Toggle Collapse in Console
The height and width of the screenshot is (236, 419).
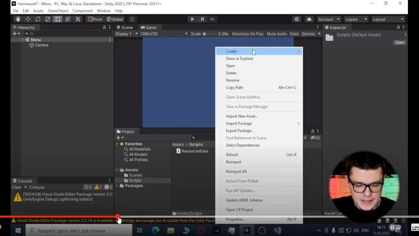37,187
